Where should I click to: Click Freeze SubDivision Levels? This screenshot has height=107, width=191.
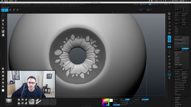click(x=181, y=43)
